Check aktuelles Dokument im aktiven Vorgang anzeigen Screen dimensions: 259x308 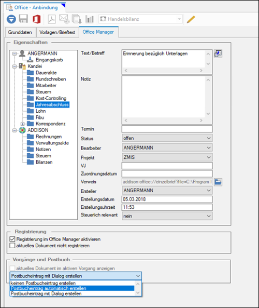pyautogui.click(x=12, y=268)
